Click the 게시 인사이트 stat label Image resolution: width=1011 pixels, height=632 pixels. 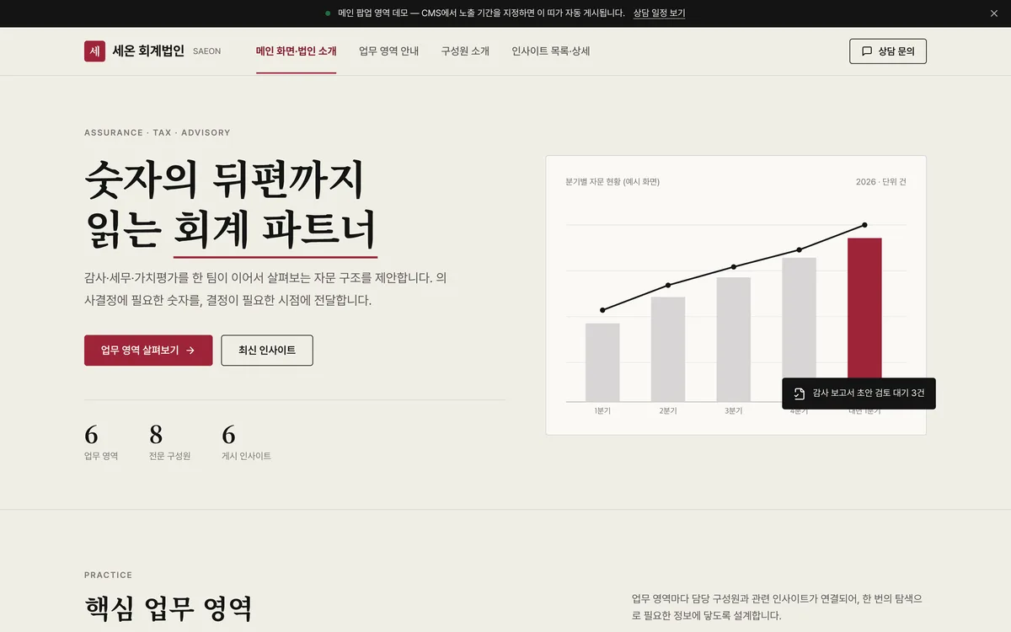click(x=247, y=456)
